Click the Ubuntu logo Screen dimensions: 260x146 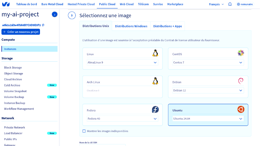pyautogui.click(x=241, y=109)
